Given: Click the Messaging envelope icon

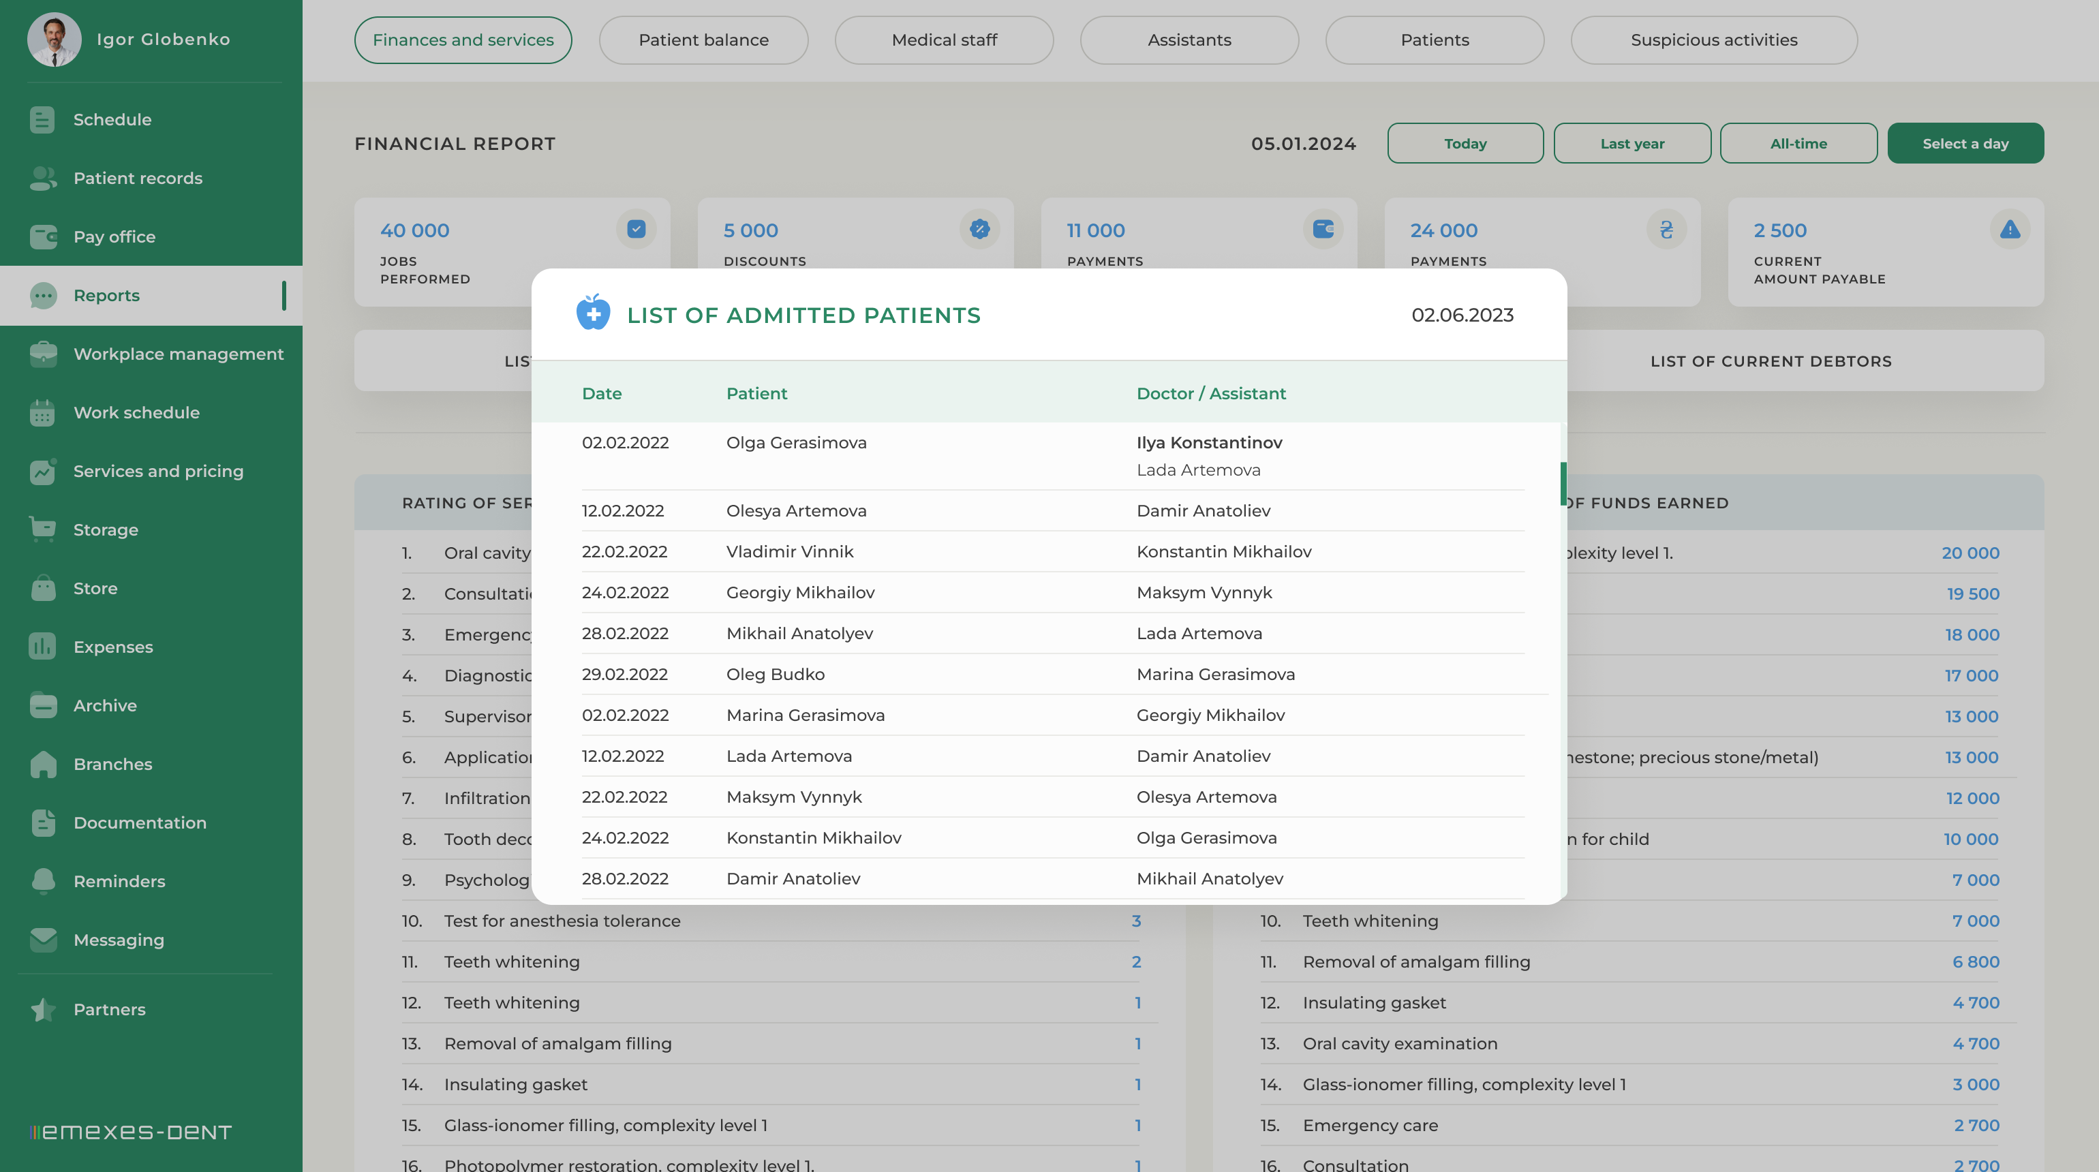Looking at the screenshot, I should click(43, 940).
